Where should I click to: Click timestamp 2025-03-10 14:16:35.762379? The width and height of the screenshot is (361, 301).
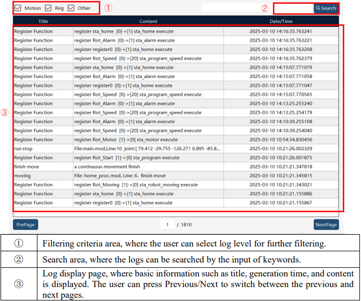[281, 58]
